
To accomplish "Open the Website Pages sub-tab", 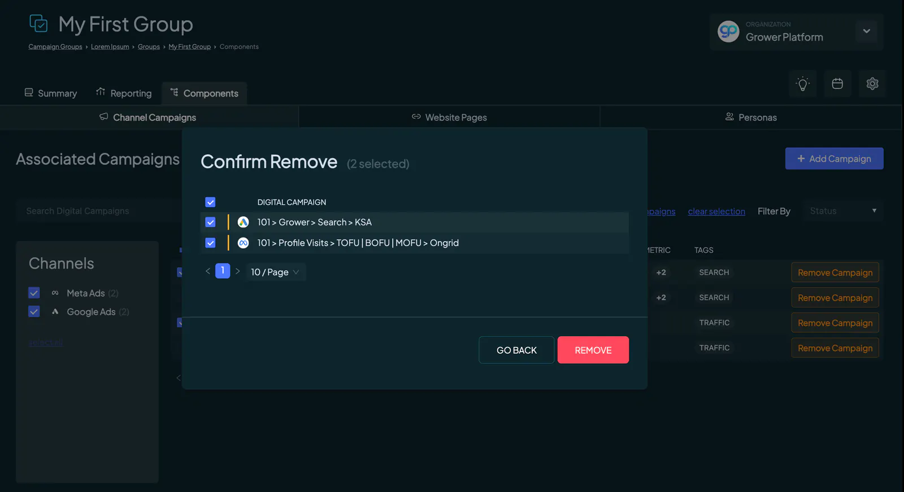I will [449, 117].
